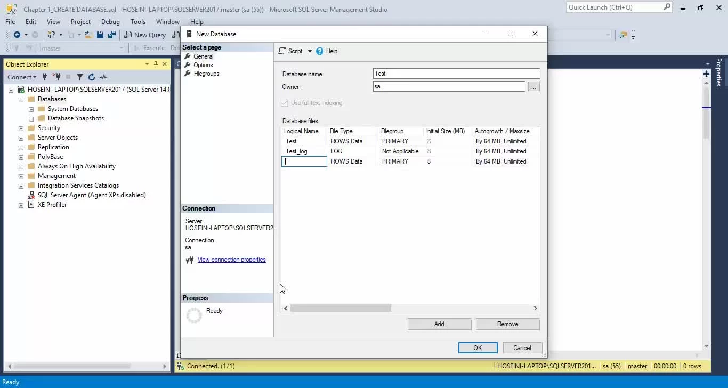The width and height of the screenshot is (728, 388).
Task: Open the File menu
Action: pyautogui.click(x=10, y=22)
